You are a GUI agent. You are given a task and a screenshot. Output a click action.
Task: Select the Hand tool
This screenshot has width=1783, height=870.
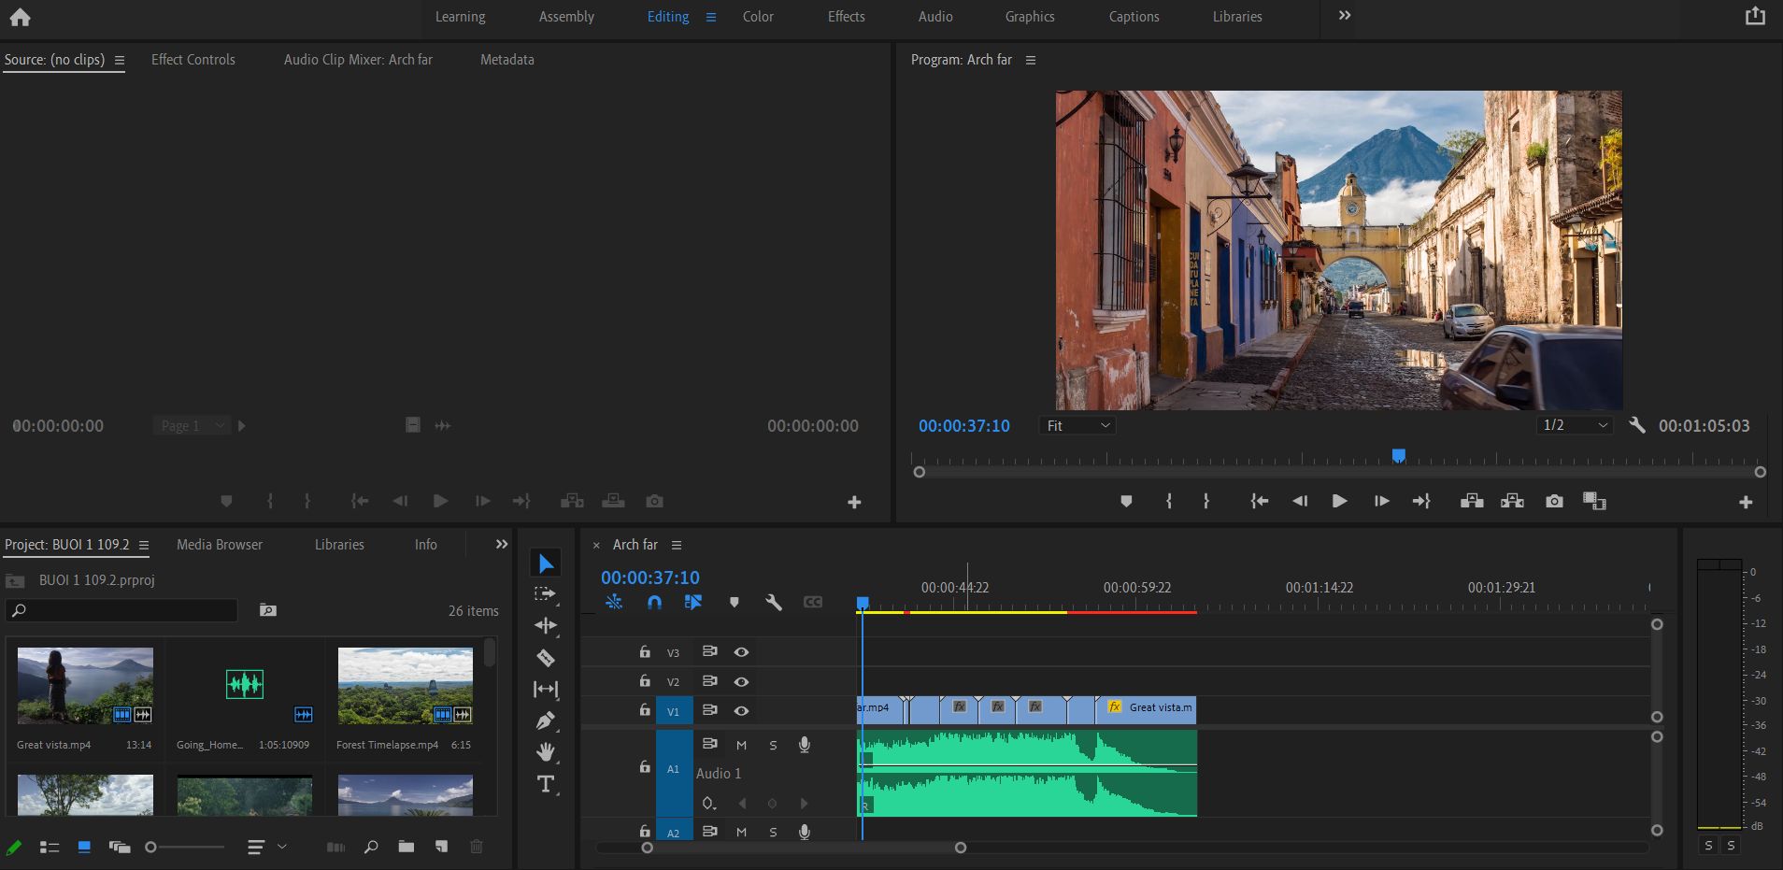[546, 752]
